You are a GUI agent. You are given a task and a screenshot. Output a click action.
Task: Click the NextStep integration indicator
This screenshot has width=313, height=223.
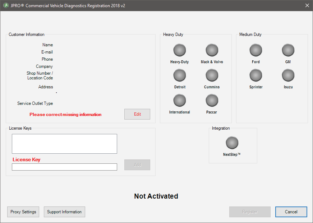tap(232, 143)
